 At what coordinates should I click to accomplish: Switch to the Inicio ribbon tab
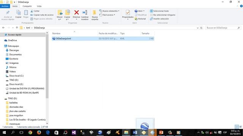(x=15, y=6)
